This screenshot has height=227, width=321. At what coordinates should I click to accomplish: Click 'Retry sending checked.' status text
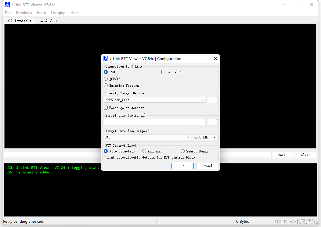24,222
